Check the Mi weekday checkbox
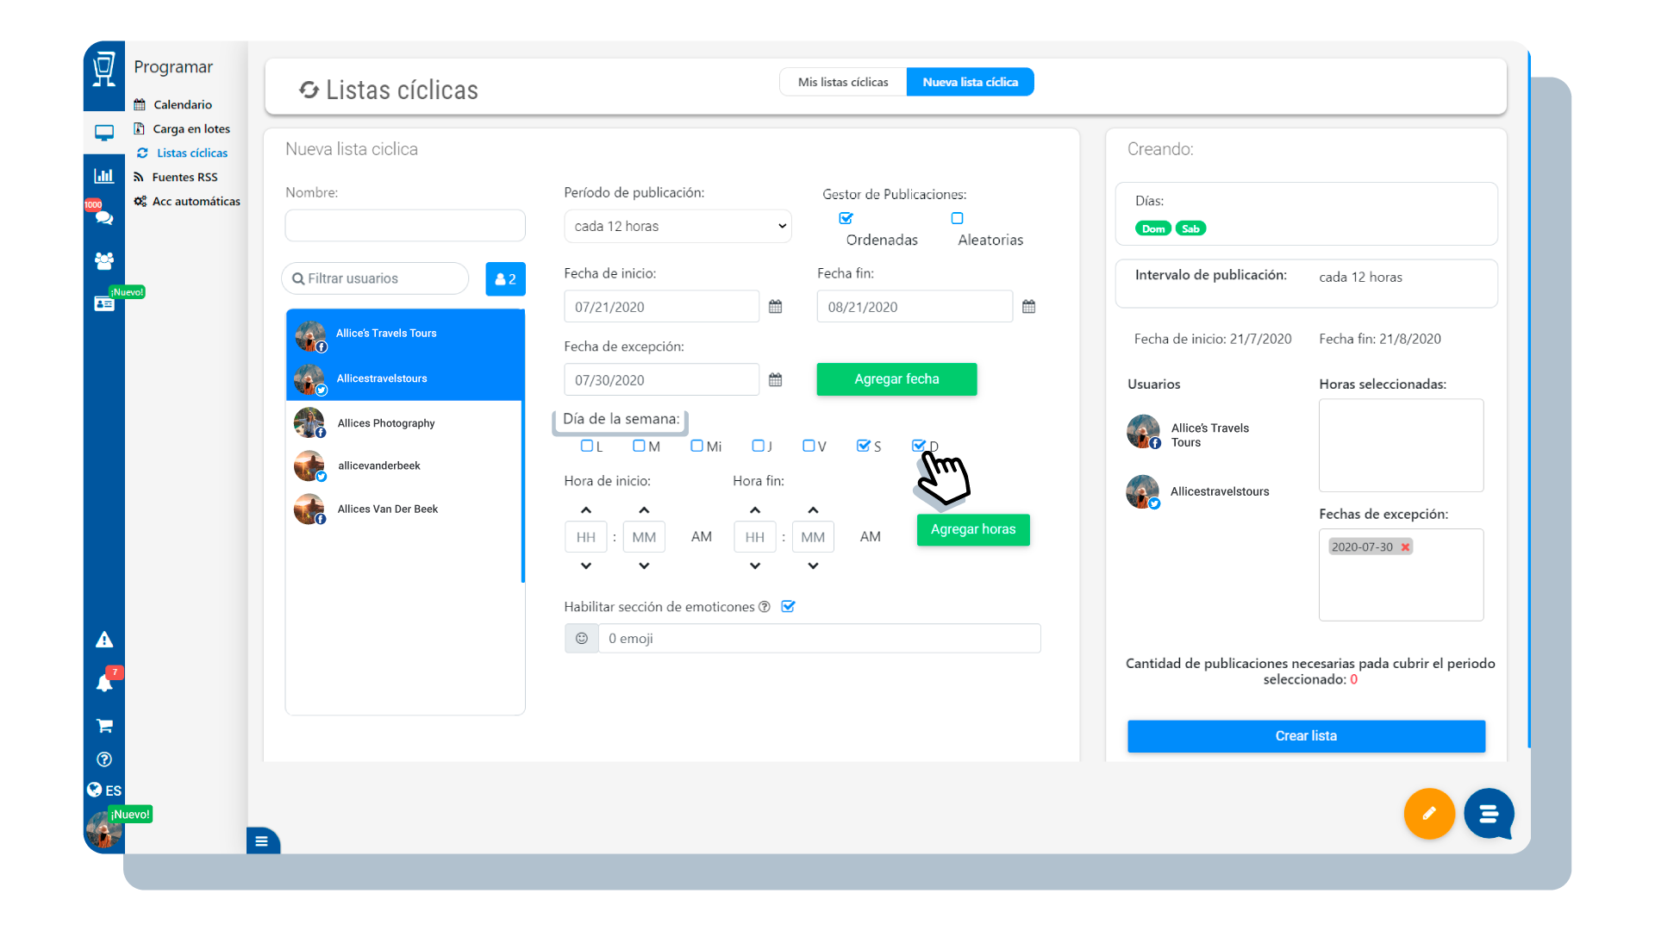Screen dimensions: 1655x931 (x=696, y=446)
